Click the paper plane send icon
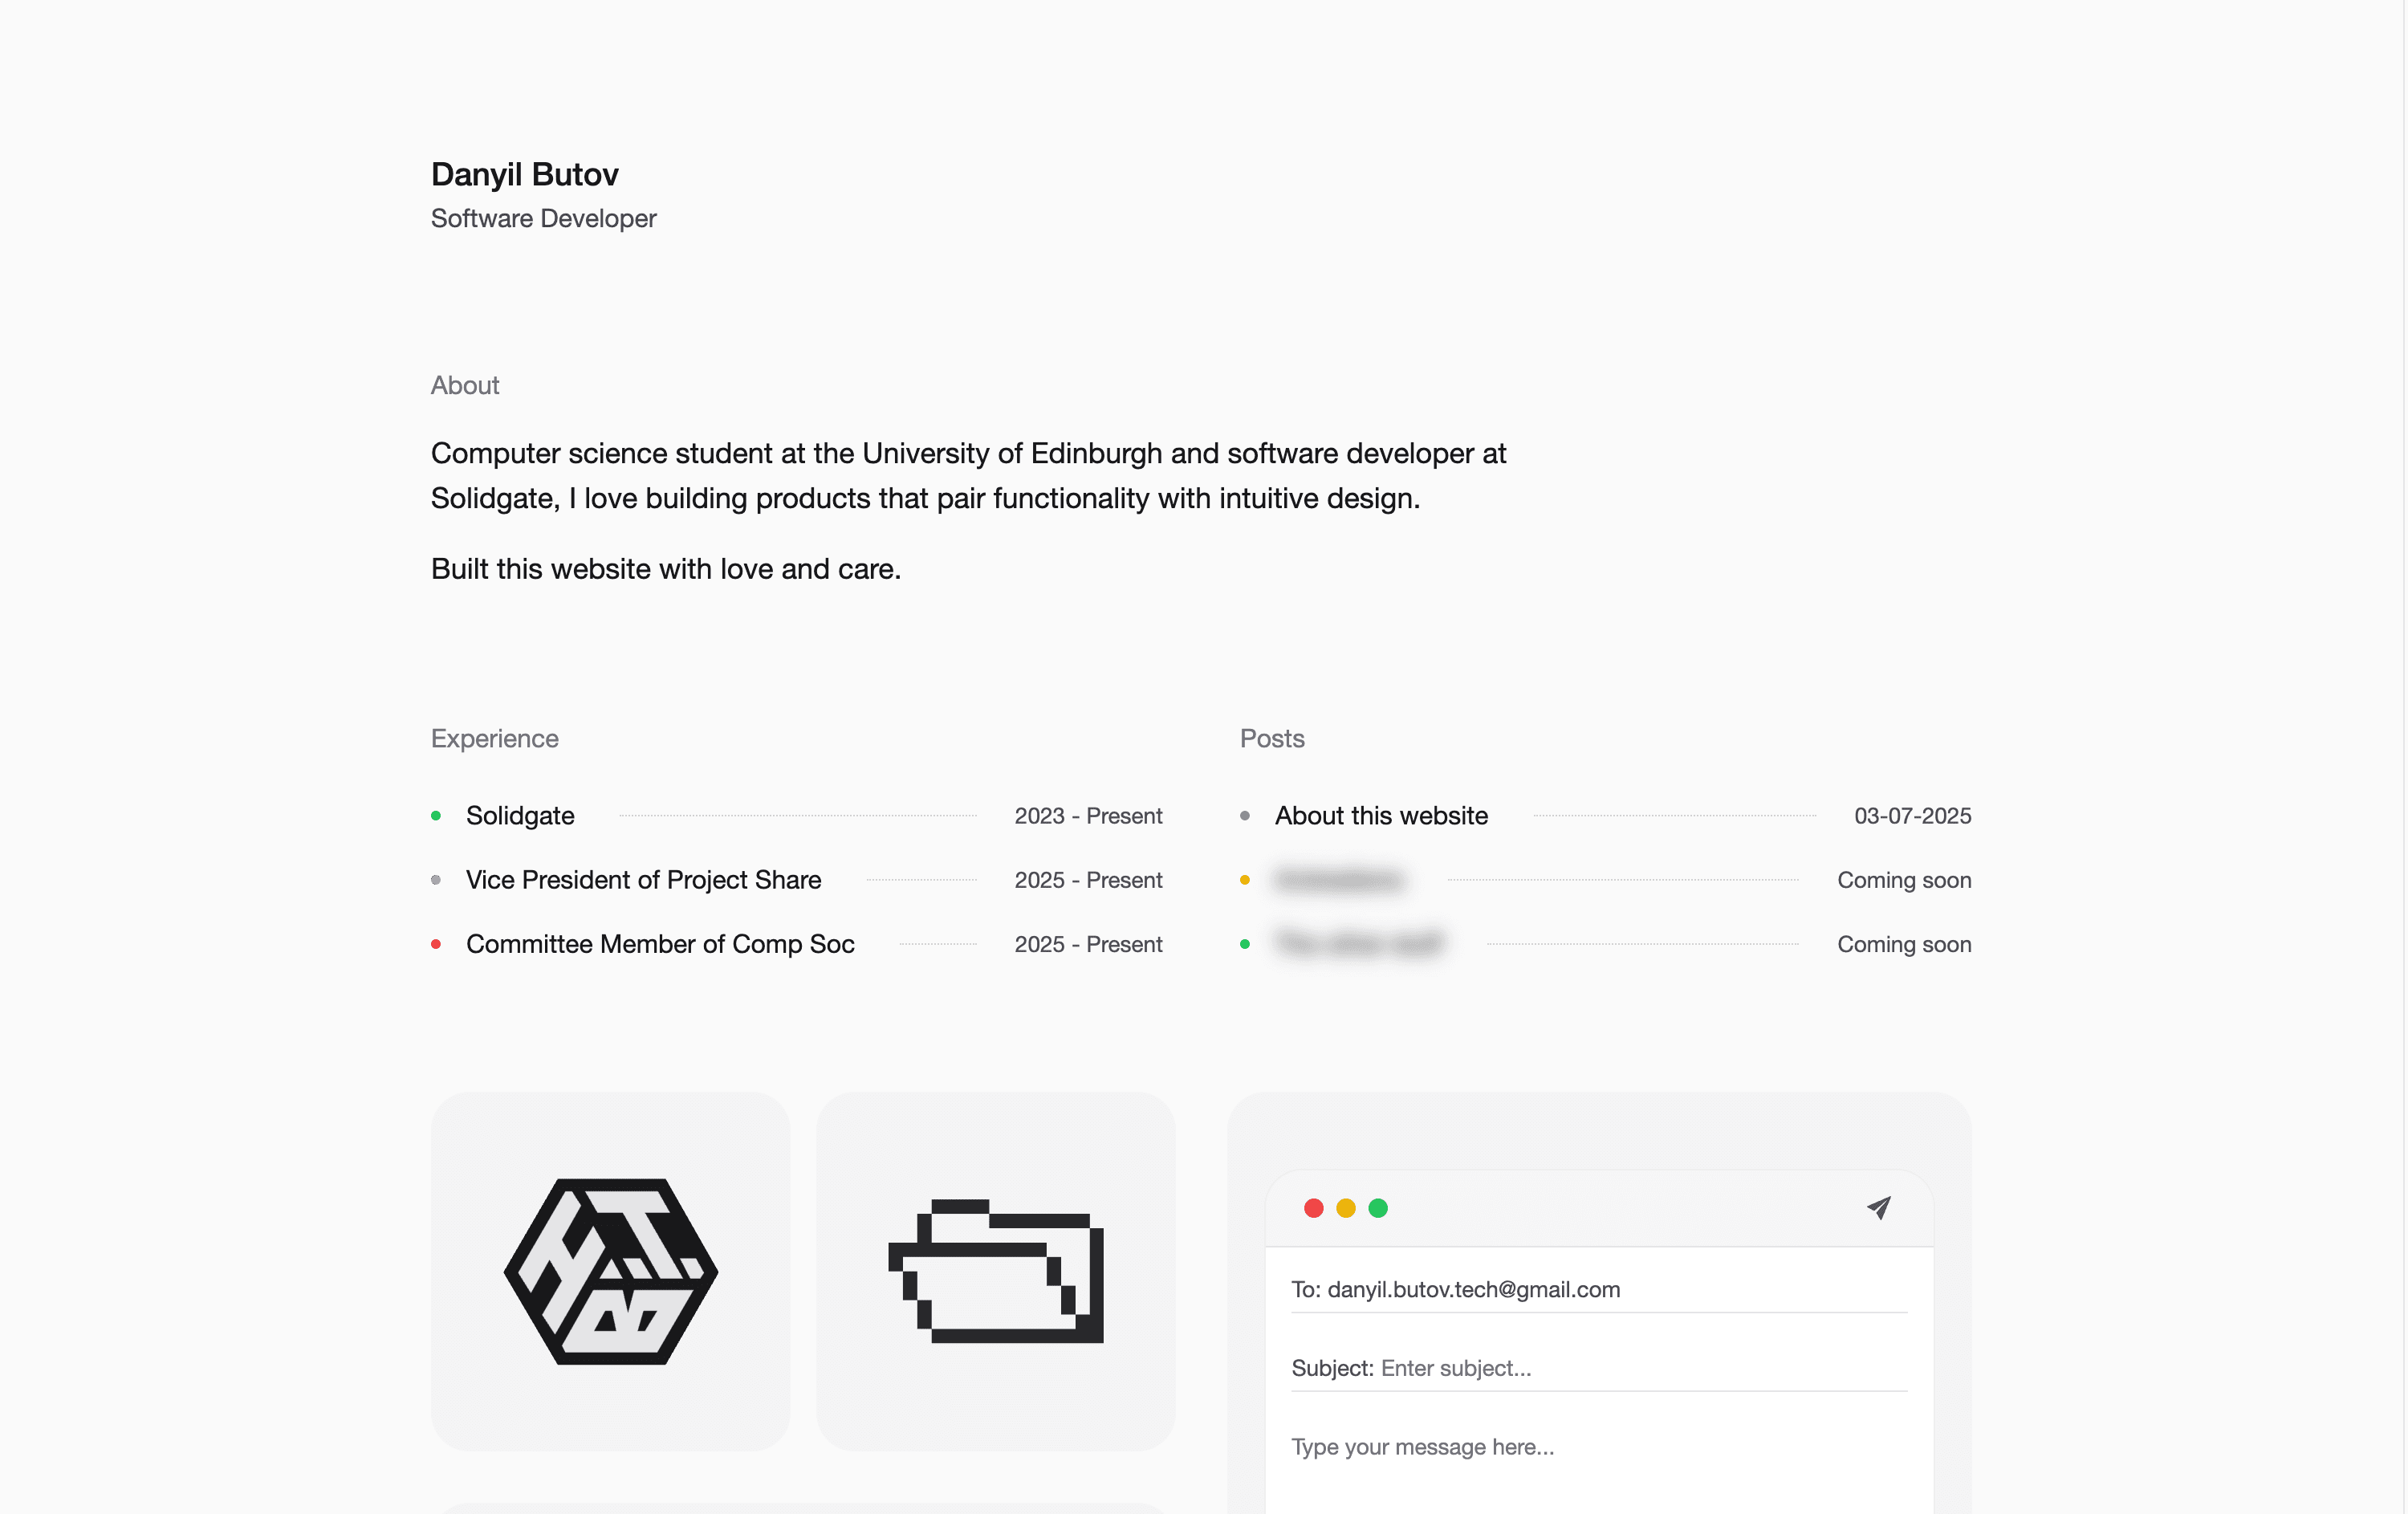Viewport: 2408px width, 1514px height. click(1879, 1208)
